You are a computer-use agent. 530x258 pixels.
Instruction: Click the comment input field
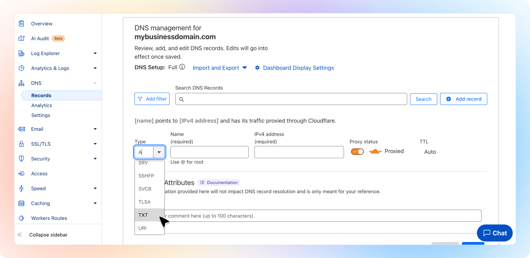[323, 216]
